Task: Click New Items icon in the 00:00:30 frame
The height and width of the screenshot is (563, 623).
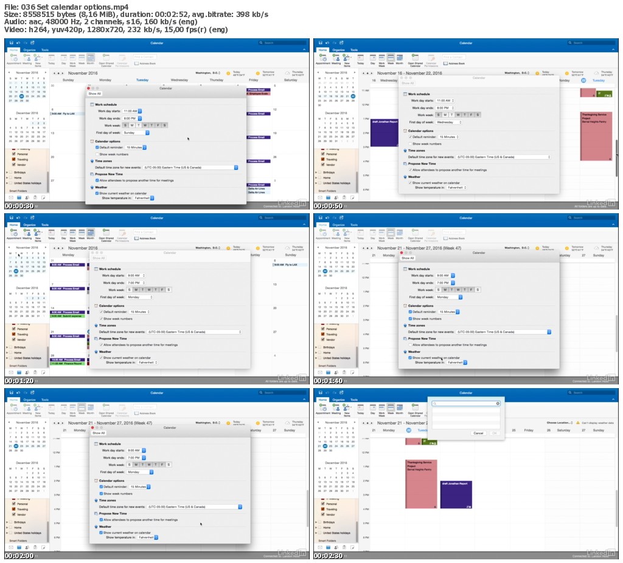Action: 38,59
